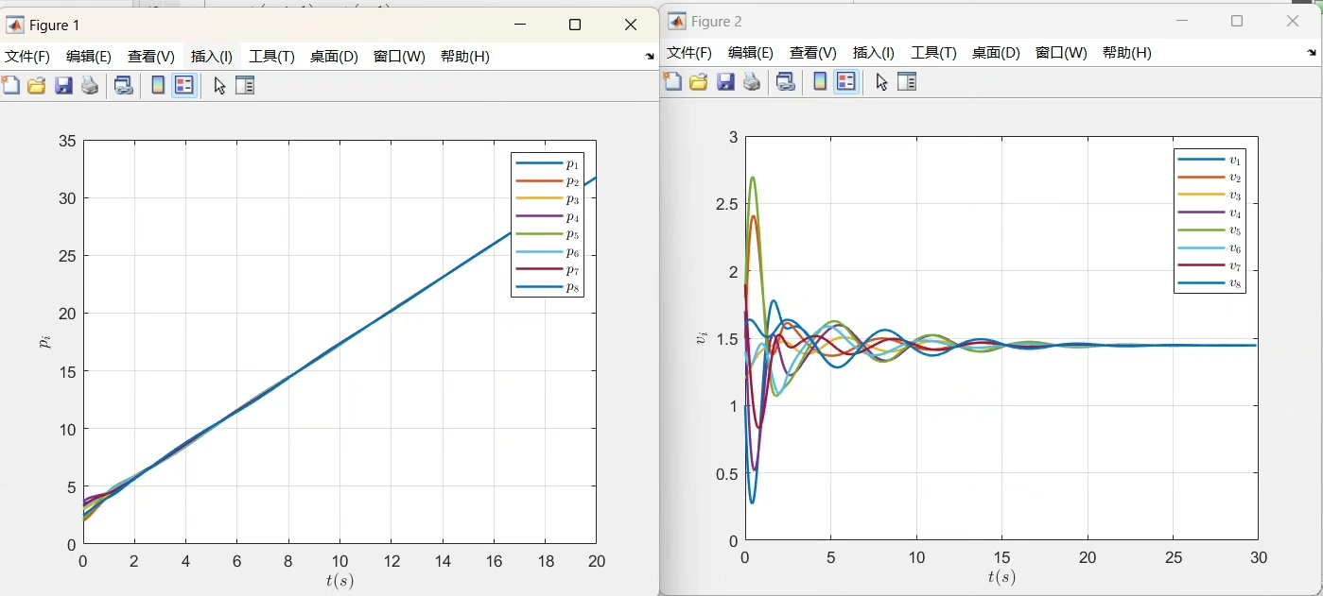This screenshot has width=1323, height=596.
Task: Close the Figure 2 window
Action: 1293,22
